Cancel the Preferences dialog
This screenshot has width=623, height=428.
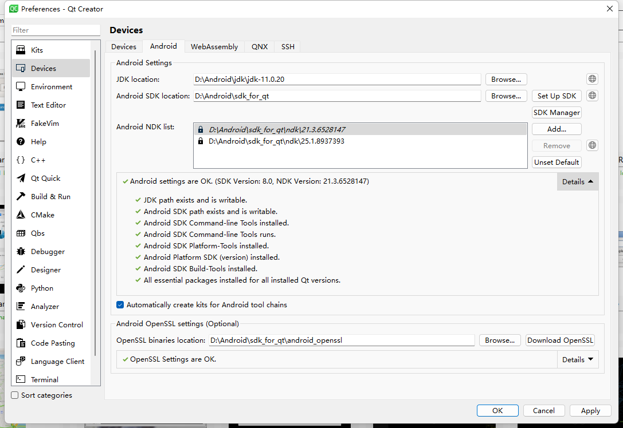coord(543,410)
